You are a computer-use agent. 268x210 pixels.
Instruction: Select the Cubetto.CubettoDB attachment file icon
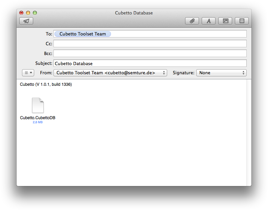pos(38,105)
